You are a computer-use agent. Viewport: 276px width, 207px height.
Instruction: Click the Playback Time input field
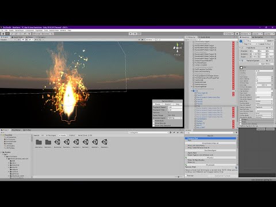coord(175,110)
